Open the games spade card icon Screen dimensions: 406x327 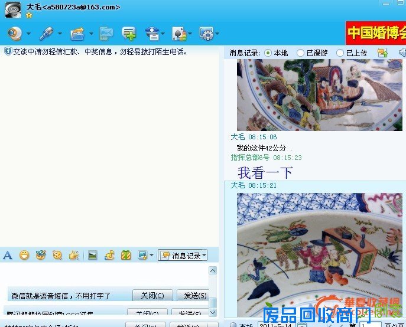[x=179, y=34]
